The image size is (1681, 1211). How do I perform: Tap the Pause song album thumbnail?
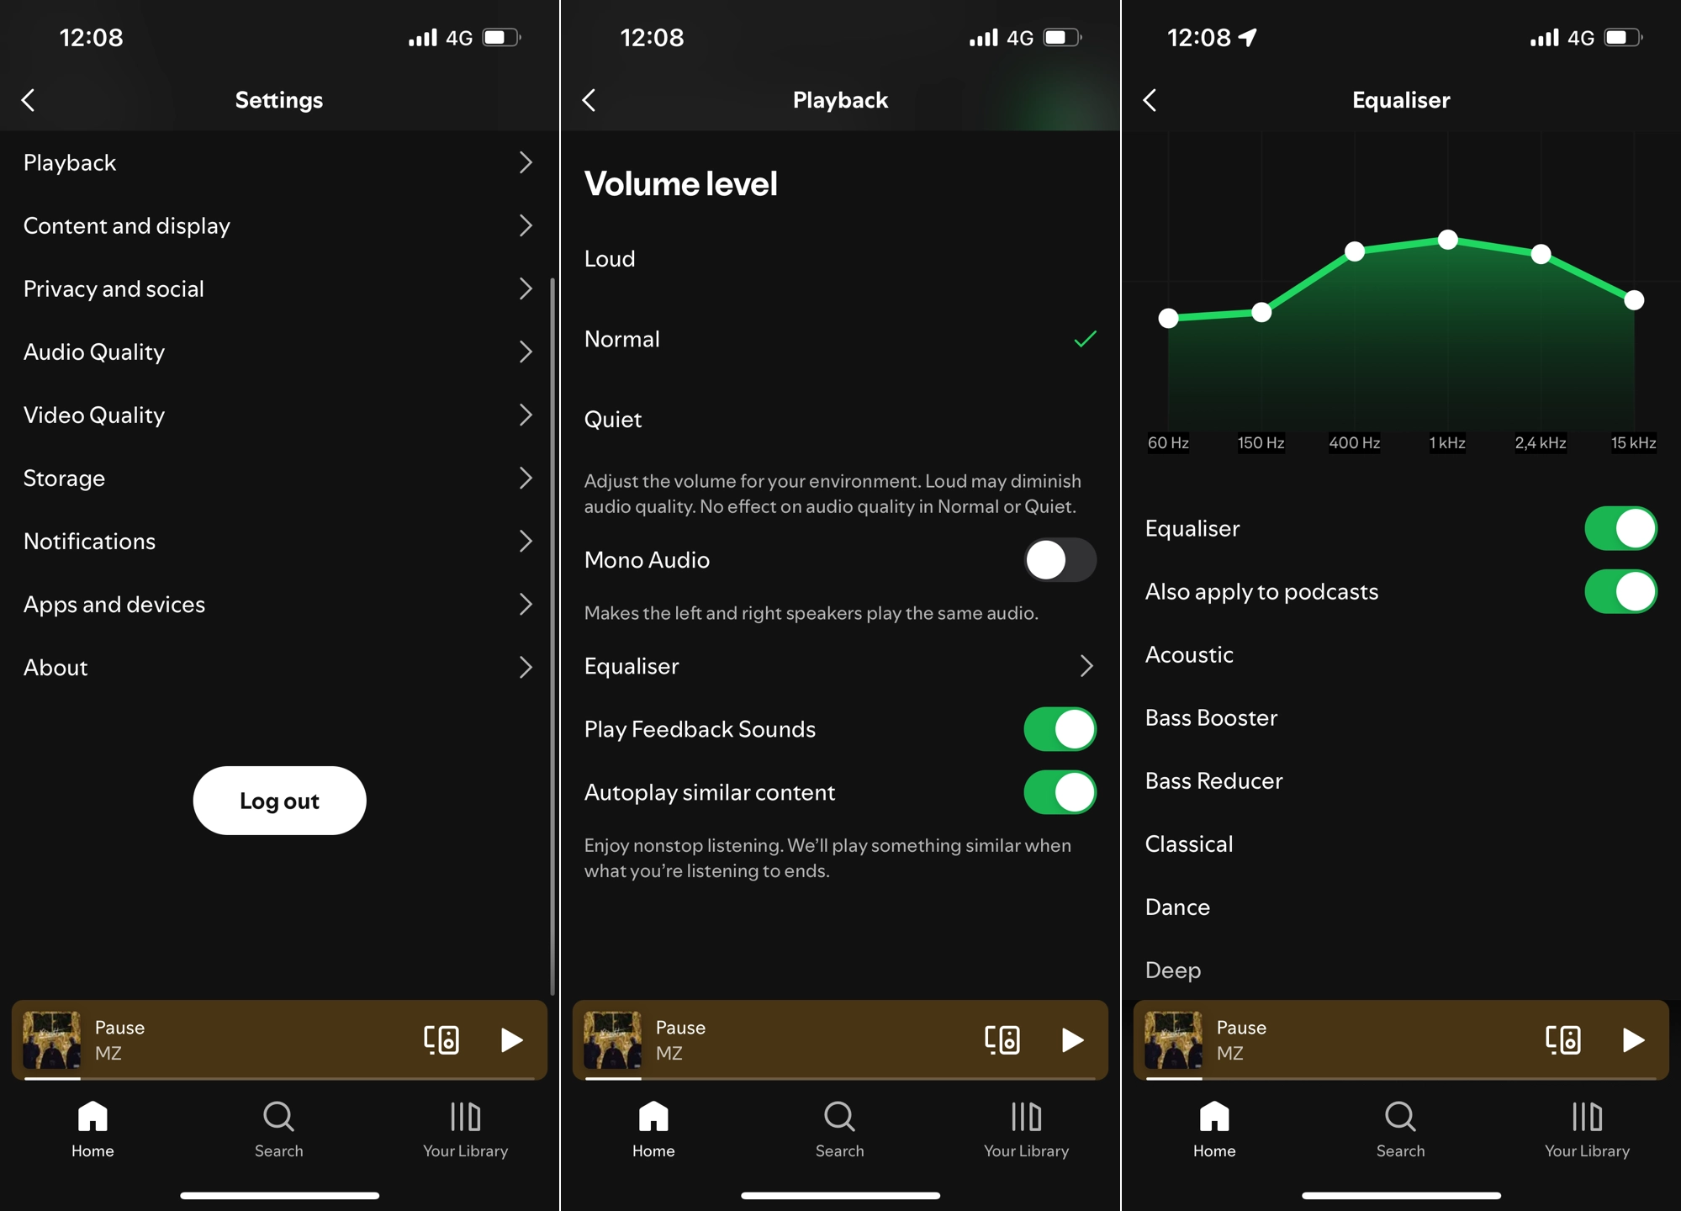[48, 1040]
